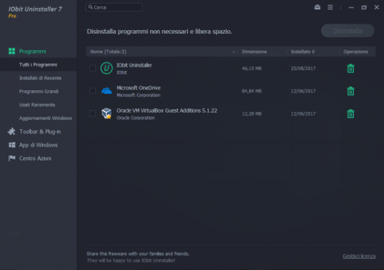The image size is (384, 270).
Task: Open Programmi Grandi list
Action: click(x=39, y=91)
